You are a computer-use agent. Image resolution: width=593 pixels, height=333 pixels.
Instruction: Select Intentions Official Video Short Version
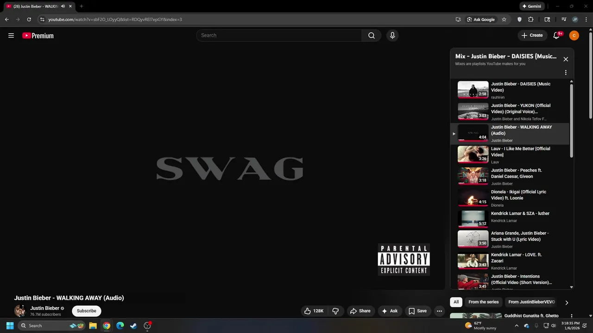tap(510, 282)
